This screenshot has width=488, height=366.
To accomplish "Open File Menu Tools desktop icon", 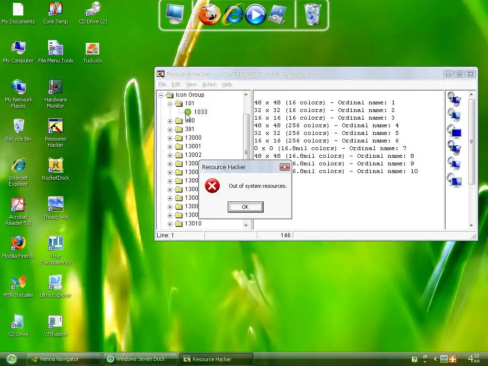I will 55,52.
